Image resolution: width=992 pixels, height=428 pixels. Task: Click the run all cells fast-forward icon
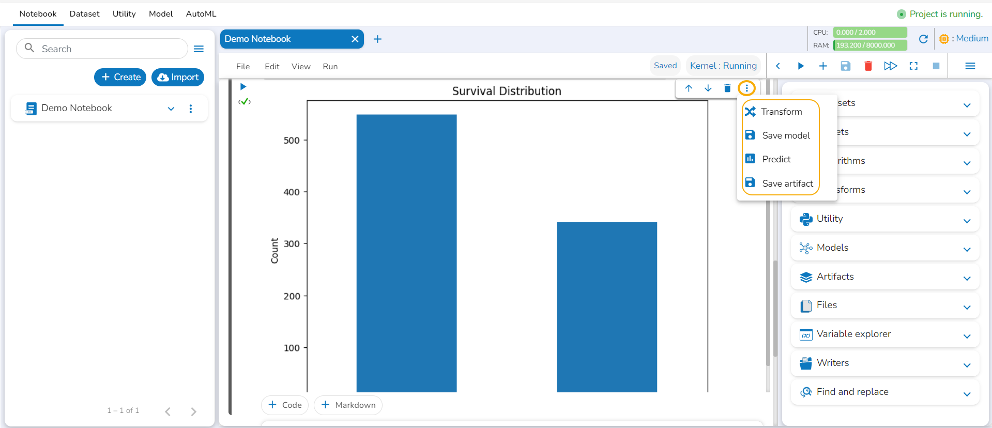(890, 66)
